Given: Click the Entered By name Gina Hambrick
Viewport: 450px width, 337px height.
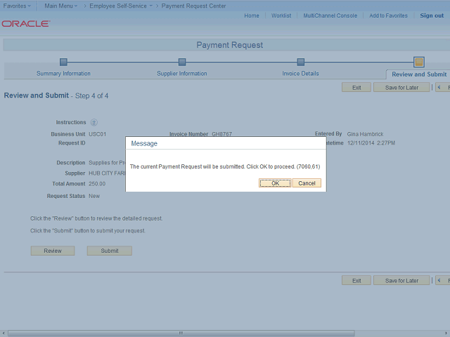Looking at the screenshot, I should (x=365, y=134).
